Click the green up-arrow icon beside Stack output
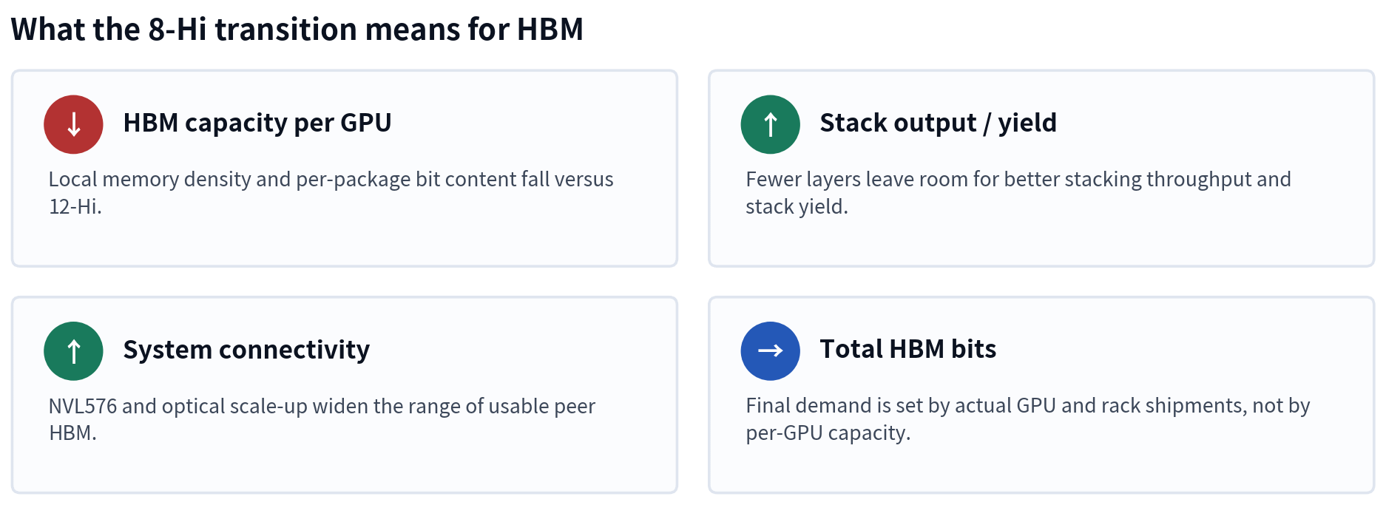This screenshot has width=1386, height=505. [770, 124]
